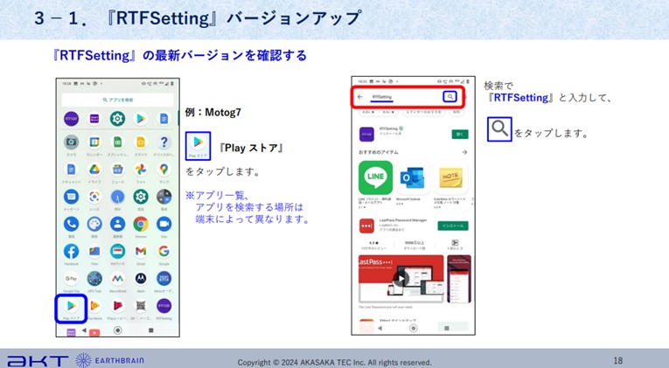Open the LINE app recommendation
Image resolution: width=669 pixels, height=368 pixels.
375,177
